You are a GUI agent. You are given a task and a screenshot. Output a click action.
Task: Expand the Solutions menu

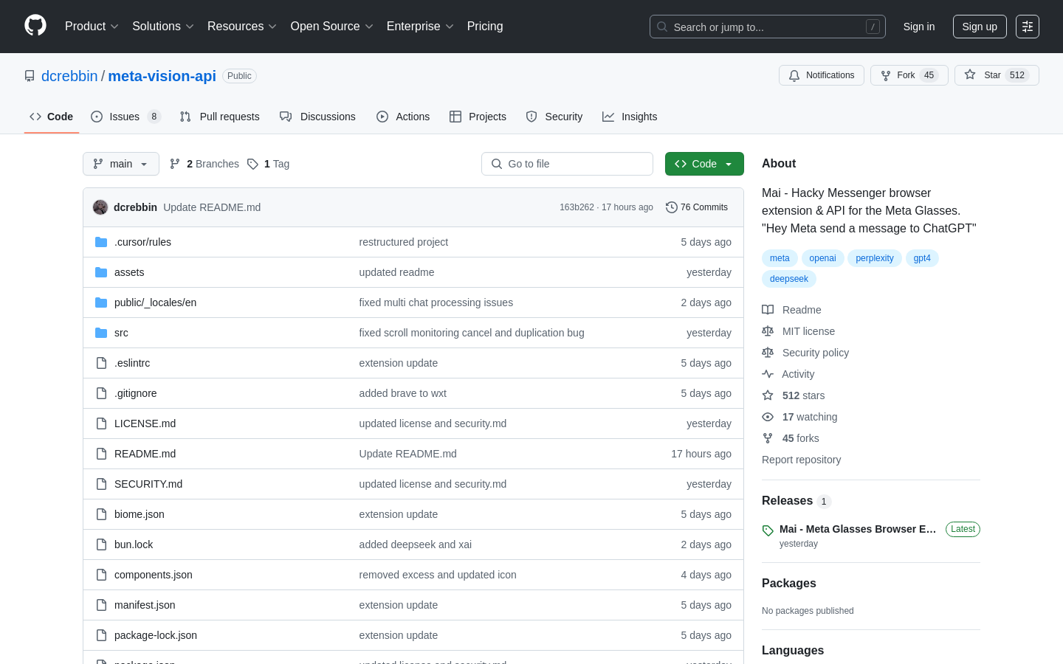[163, 27]
